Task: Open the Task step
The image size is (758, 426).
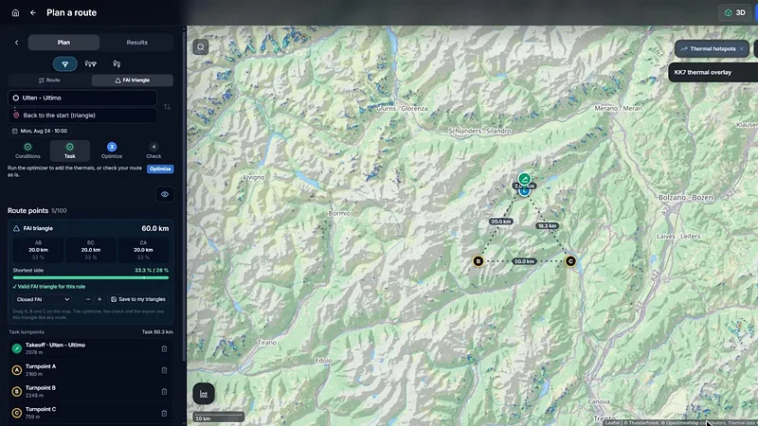Action: [69, 151]
